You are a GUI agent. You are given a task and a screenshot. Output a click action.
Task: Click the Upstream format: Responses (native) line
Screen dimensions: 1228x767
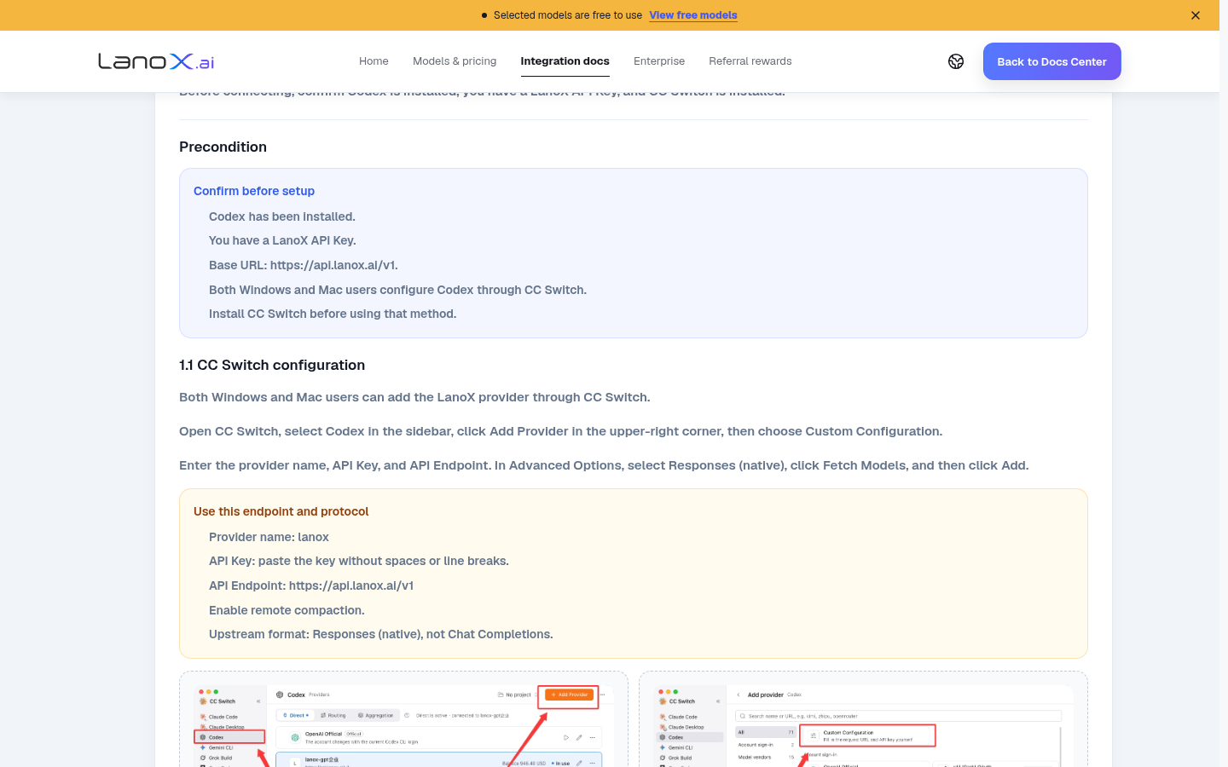381,634
